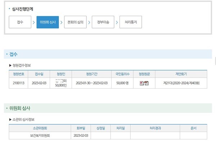Viewport: 216px width, 141px height.
Task: Select the 접수 stage box
Action: point(20,22)
